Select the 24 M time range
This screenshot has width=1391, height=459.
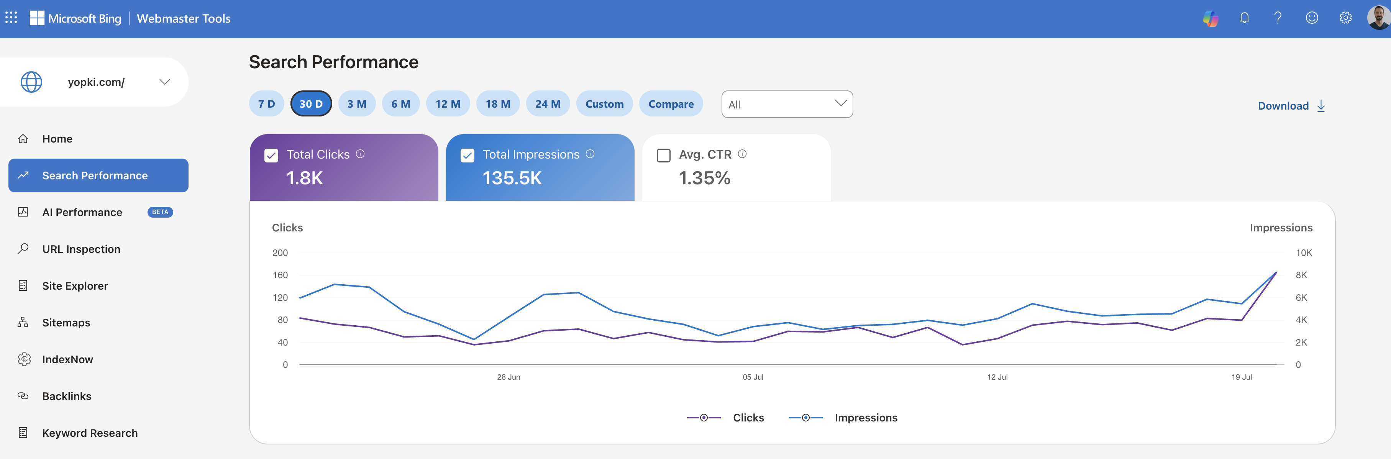(548, 104)
